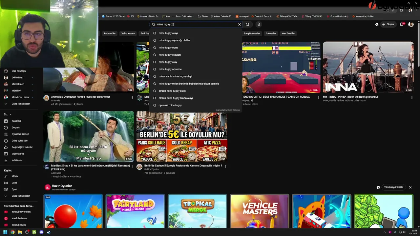Select the Vahşi Yaşam filter chip
Screen dimensions: 420x236
128,33
